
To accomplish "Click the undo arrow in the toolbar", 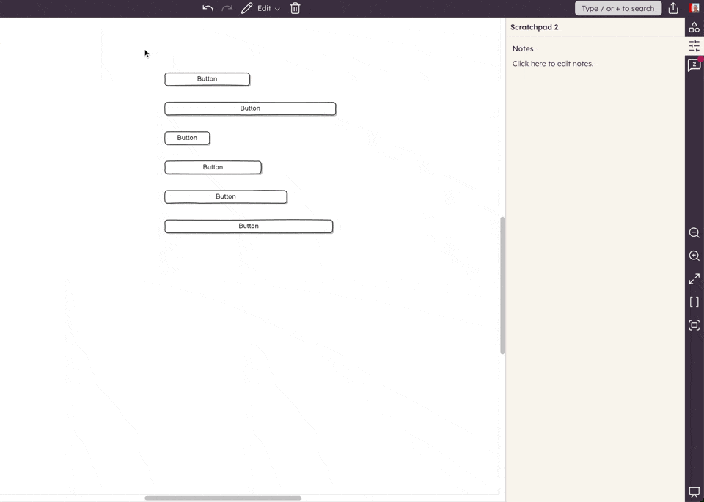I will [208, 8].
